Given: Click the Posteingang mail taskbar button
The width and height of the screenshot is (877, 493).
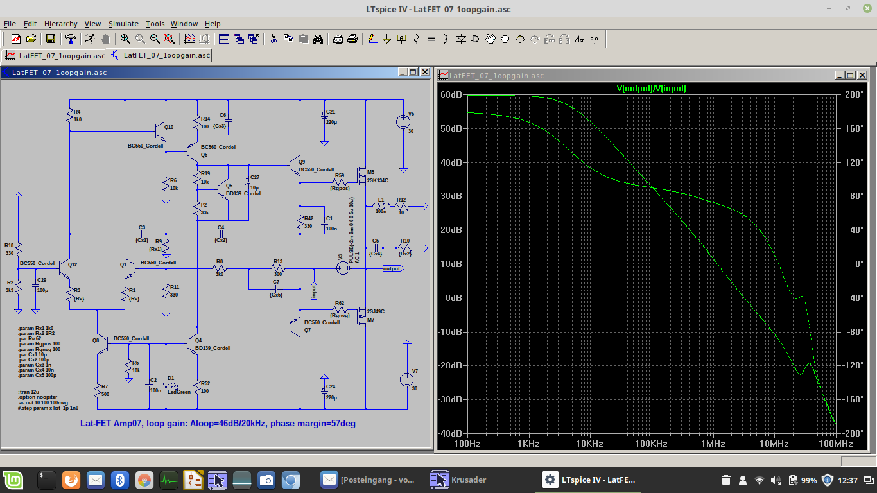Looking at the screenshot, I should pos(369,480).
